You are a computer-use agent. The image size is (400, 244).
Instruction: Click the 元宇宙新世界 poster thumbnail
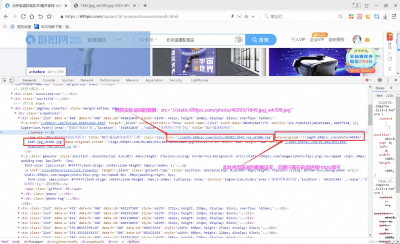point(192,62)
